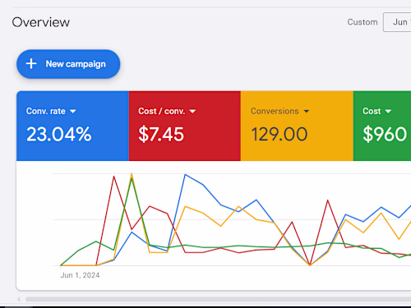Click the Overview page heading
The width and height of the screenshot is (411, 308).
coord(41,22)
